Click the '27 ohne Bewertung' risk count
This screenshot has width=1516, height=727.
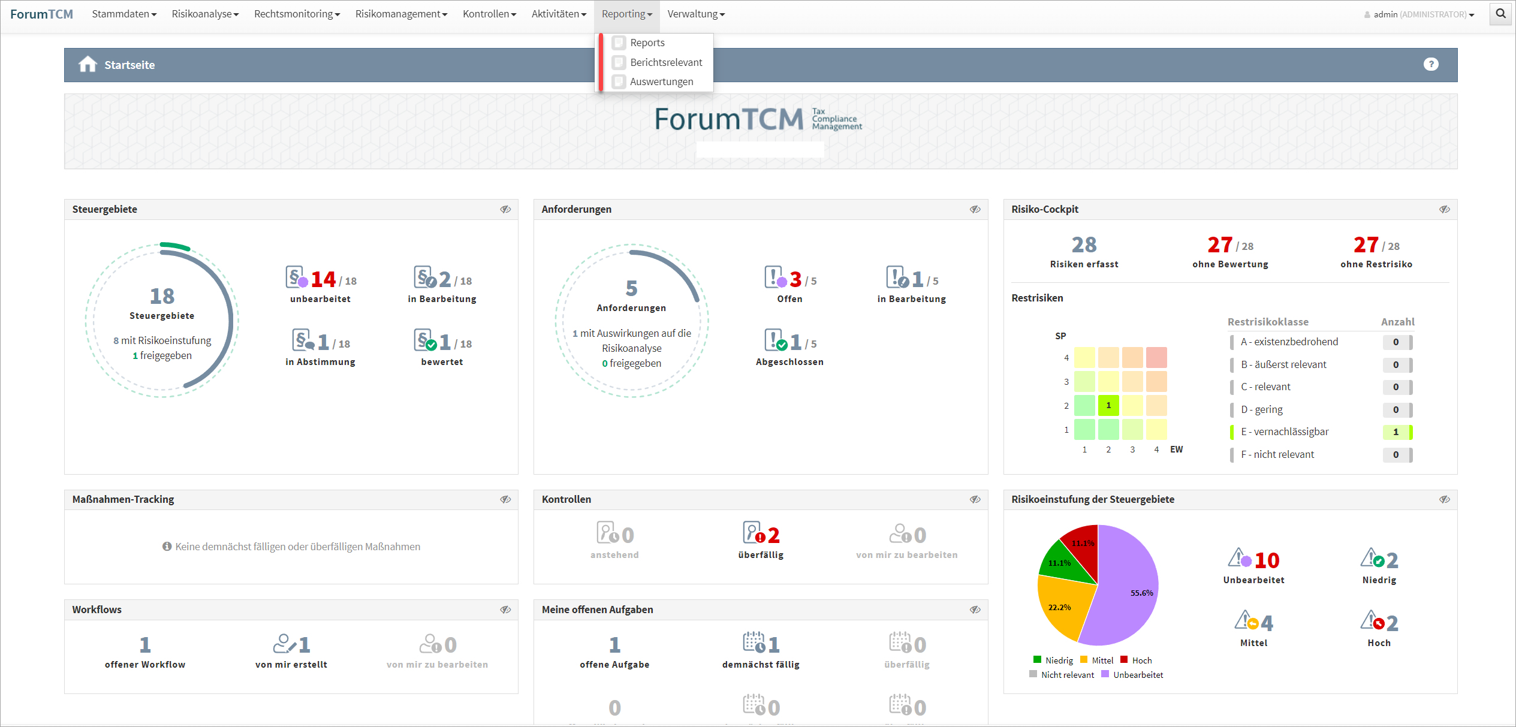tap(1219, 245)
